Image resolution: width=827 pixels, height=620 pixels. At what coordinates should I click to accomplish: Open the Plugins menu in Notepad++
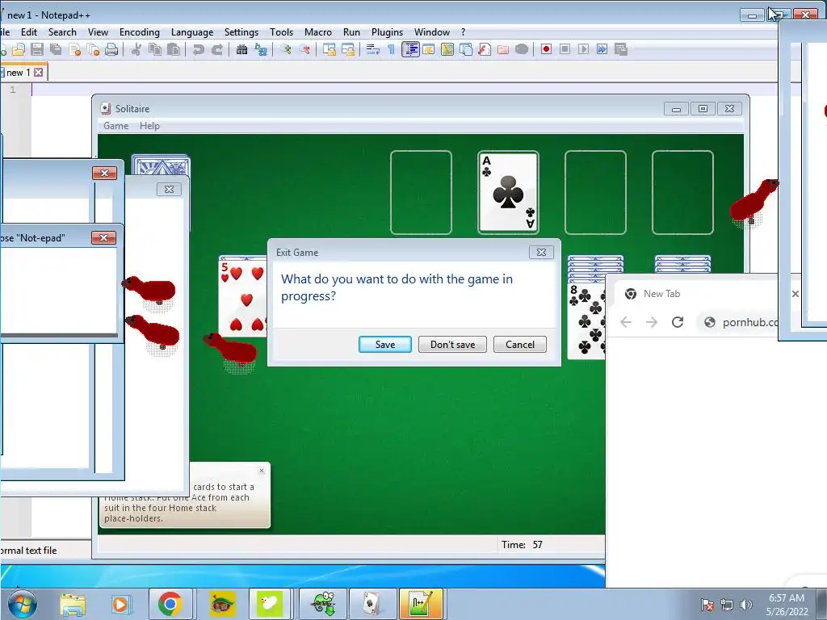pos(387,32)
